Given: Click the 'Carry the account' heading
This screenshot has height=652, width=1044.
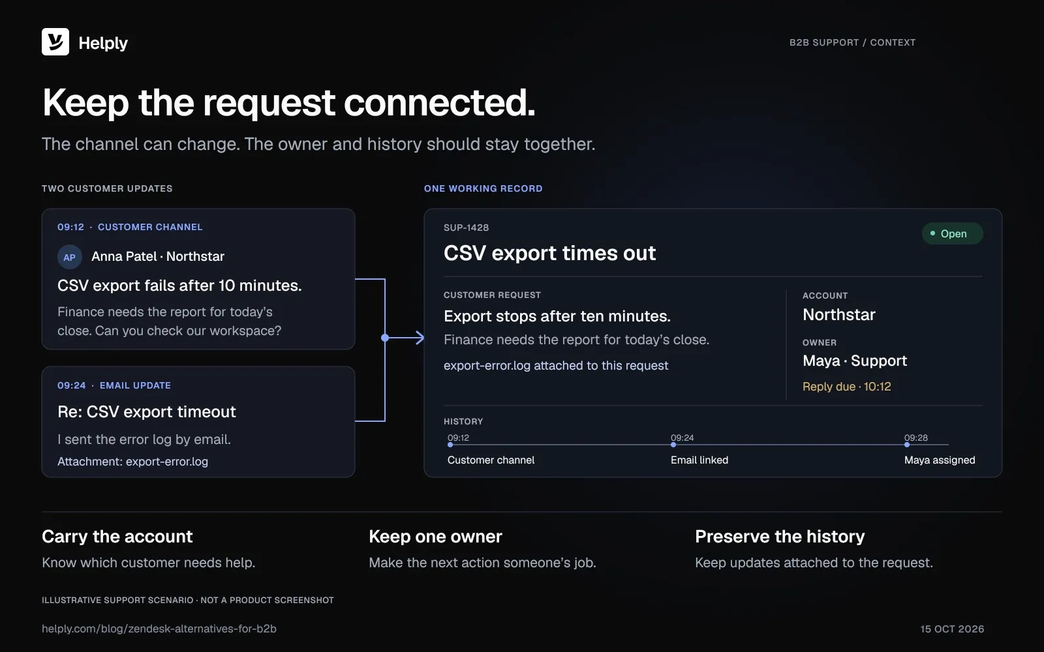Looking at the screenshot, I should pos(117,537).
